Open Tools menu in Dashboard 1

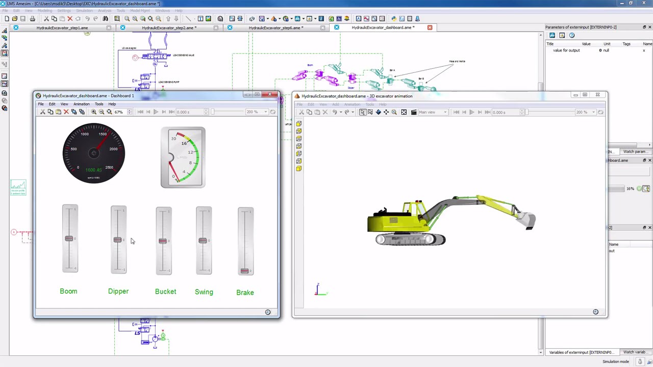[99, 104]
